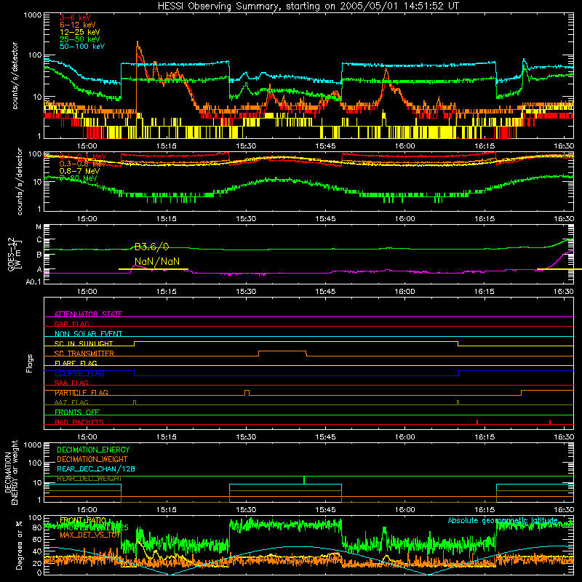Click the NaN/NaN annotation in GOES panel
This screenshot has height=582, width=582.
point(157,261)
